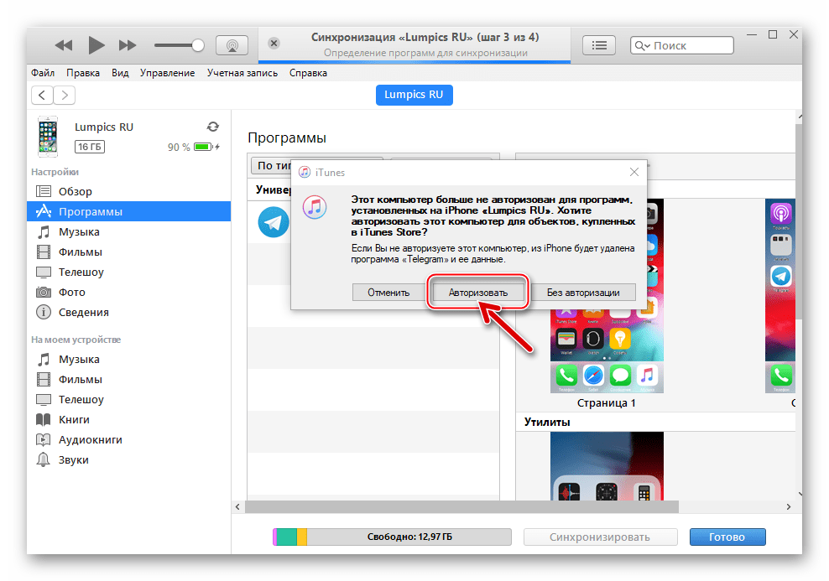Open the Учетная запись menu

pos(242,73)
